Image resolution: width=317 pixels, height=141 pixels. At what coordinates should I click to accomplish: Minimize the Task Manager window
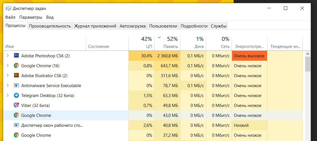pos(269,8)
